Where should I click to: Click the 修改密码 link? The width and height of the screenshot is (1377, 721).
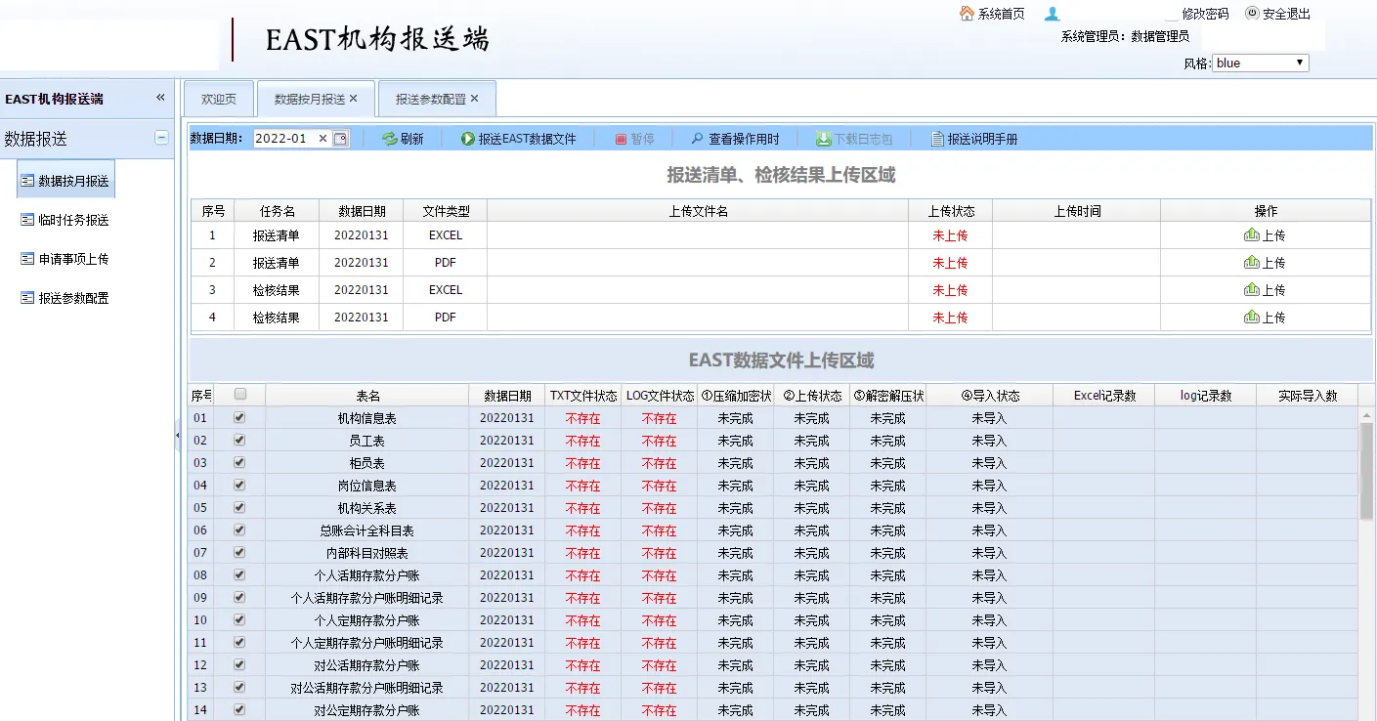coord(1205,14)
